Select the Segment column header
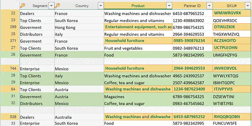Viewport: 252px width, 126px height. (x=37, y=6)
